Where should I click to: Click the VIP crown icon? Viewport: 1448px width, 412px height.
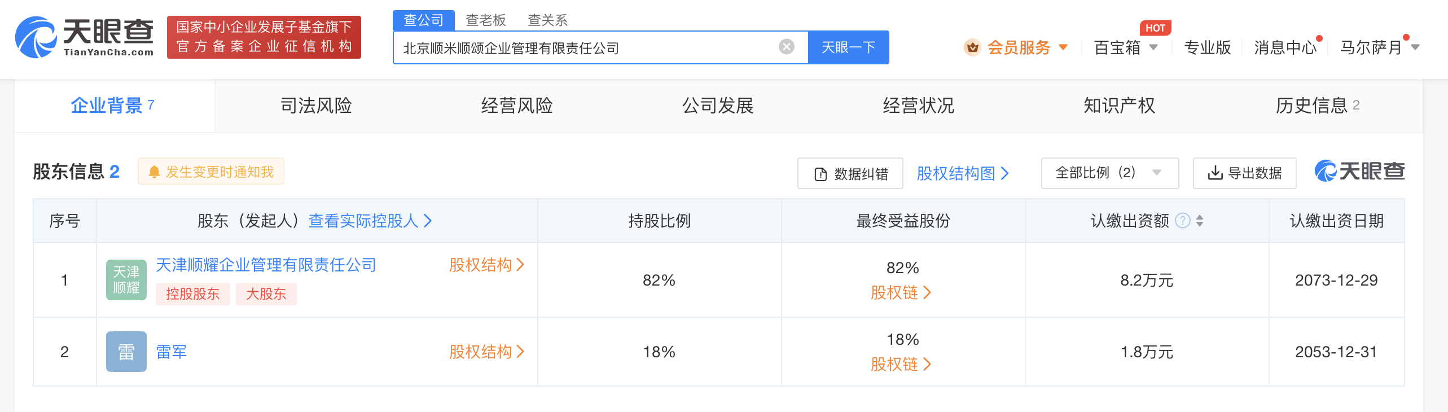[972, 47]
